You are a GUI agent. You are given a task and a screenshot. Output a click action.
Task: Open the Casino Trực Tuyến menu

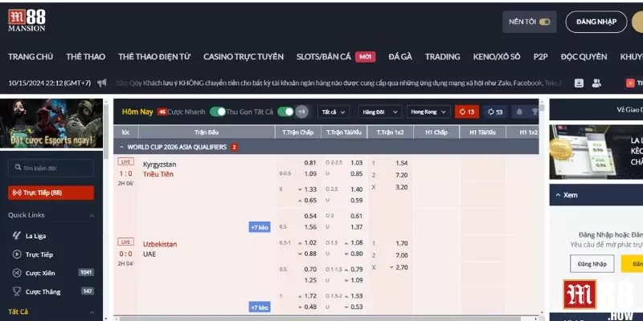(x=244, y=57)
